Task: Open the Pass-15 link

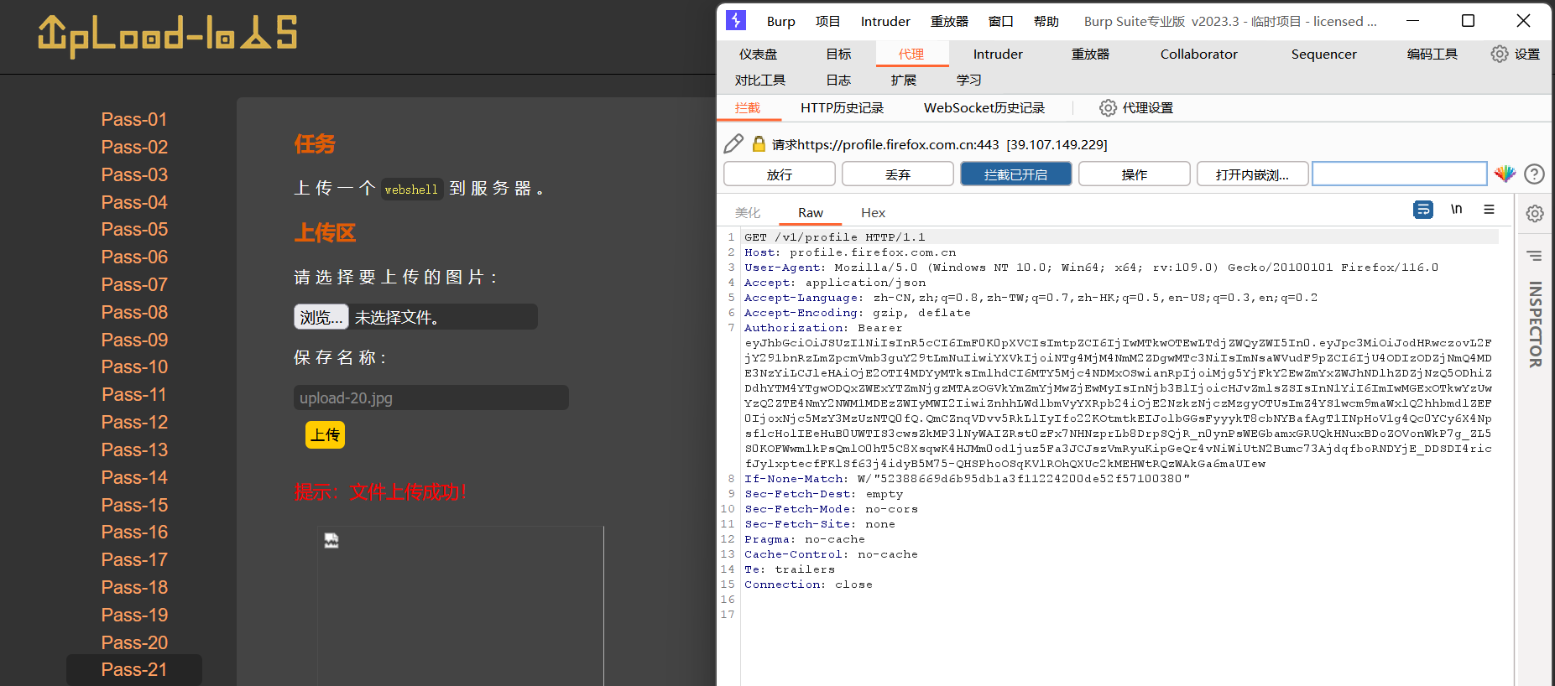Action: pyautogui.click(x=134, y=505)
